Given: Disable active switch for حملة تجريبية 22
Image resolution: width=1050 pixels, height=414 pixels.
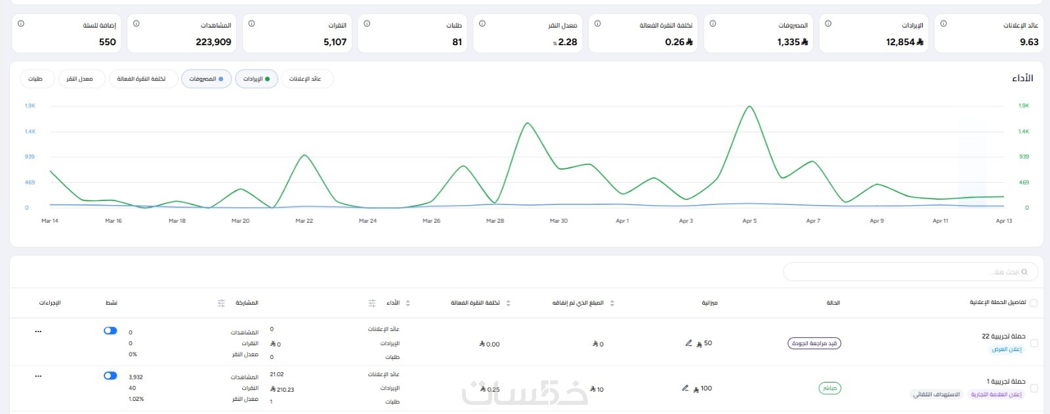Looking at the screenshot, I should point(110,331).
